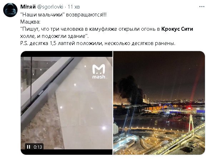The height and width of the screenshot is (159, 211).
Task: Click the blue Ferris wheel in the photo
Action: pyautogui.click(x=168, y=108)
